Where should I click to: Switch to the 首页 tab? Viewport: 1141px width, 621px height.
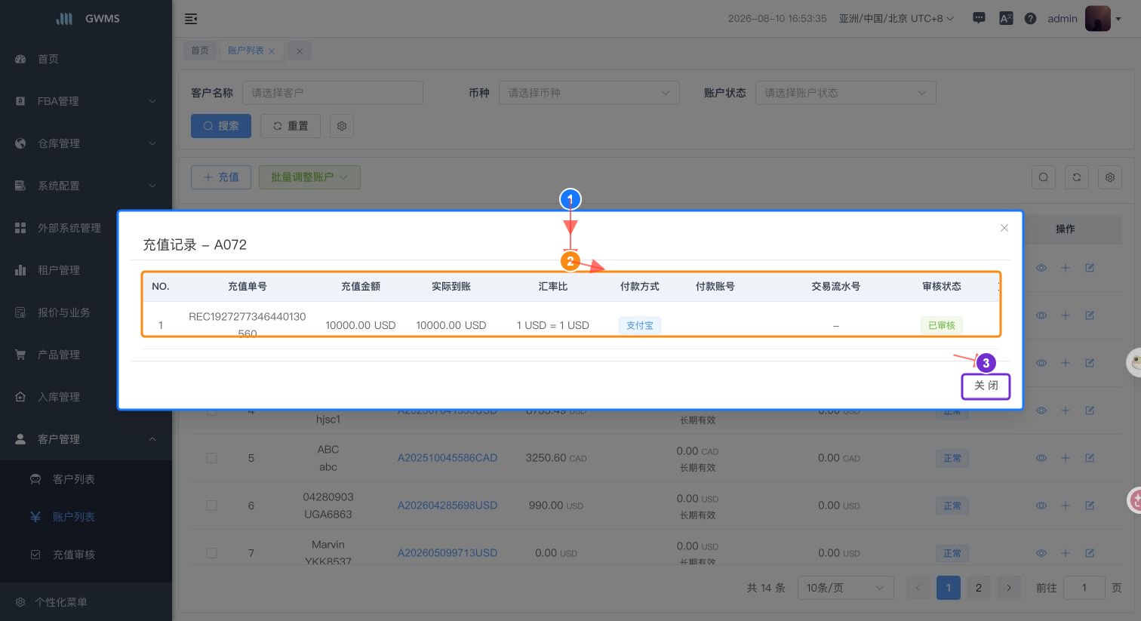200,51
